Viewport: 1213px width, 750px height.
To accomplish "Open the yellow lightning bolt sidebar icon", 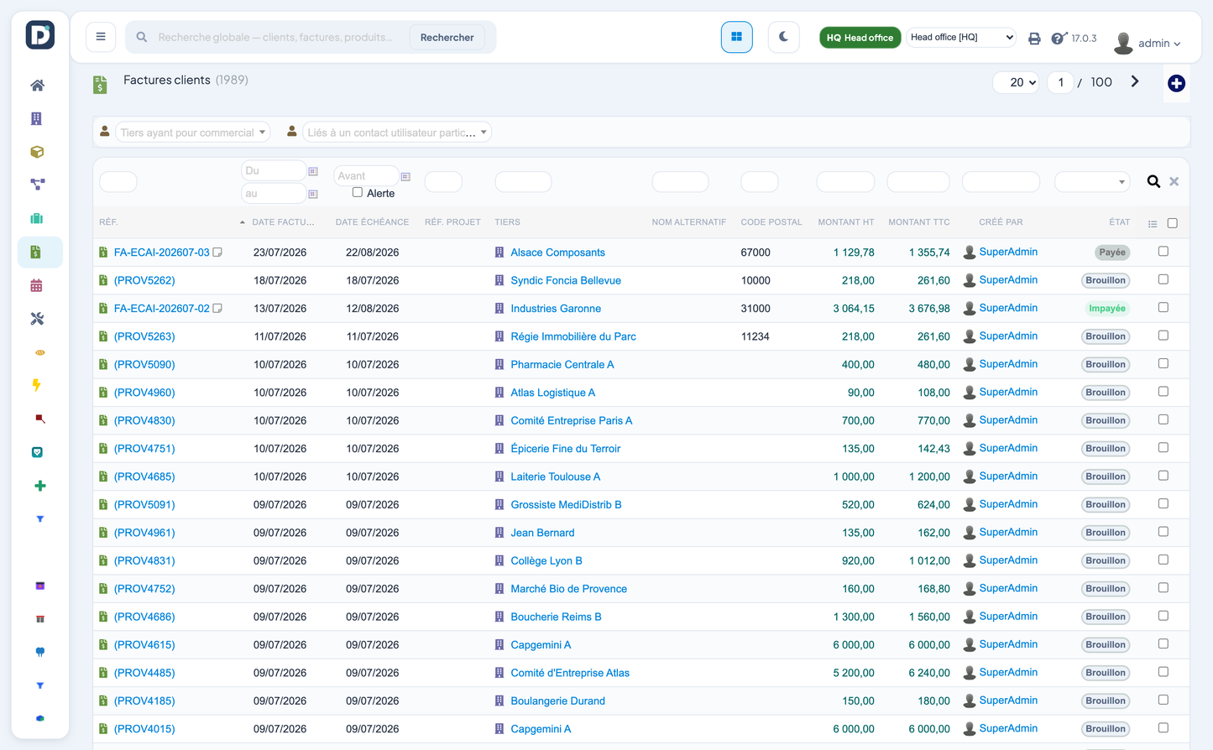I will pyautogui.click(x=37, y=385).
